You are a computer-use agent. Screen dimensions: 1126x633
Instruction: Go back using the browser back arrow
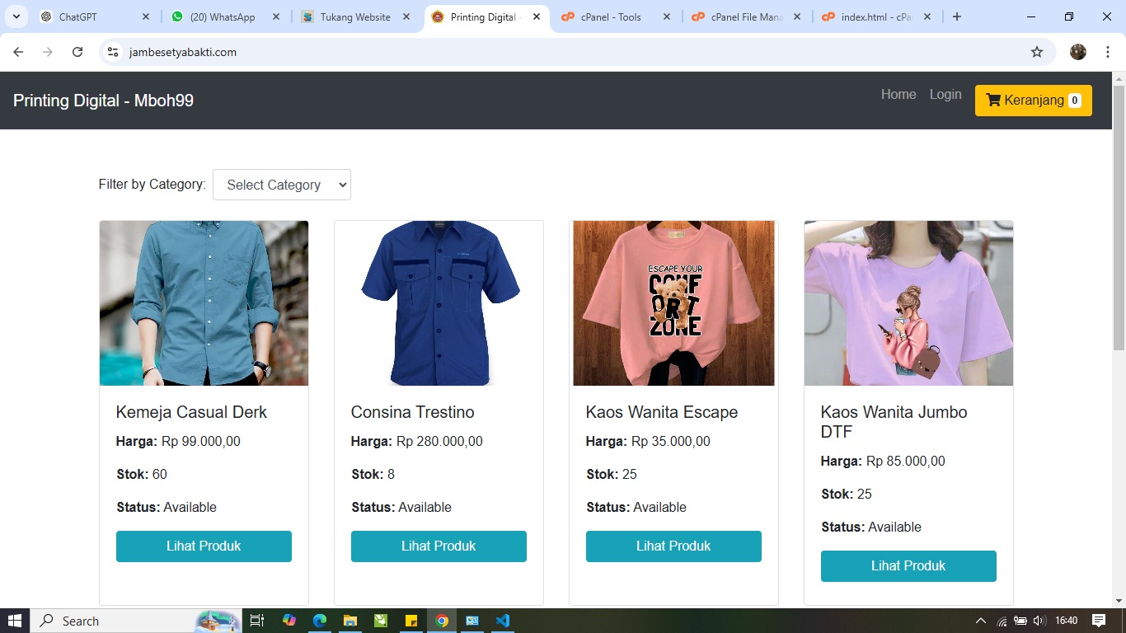[x=18, y=52]
